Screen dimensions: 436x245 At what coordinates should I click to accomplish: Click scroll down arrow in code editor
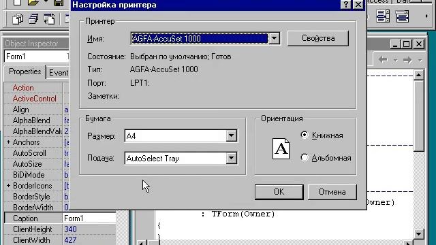pyautogui.click(x=418, y=233)
